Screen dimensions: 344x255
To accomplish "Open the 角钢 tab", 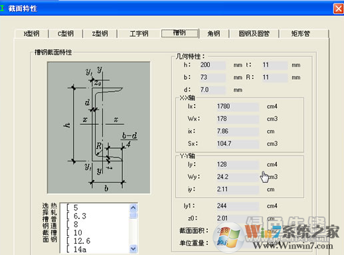I will click(x=214, y=34).
